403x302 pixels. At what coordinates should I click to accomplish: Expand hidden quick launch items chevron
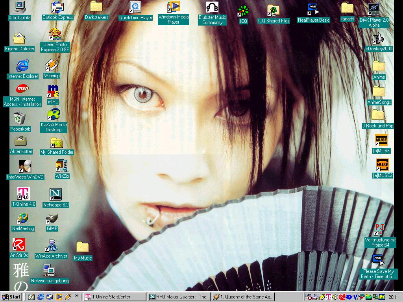coord(76,296)
